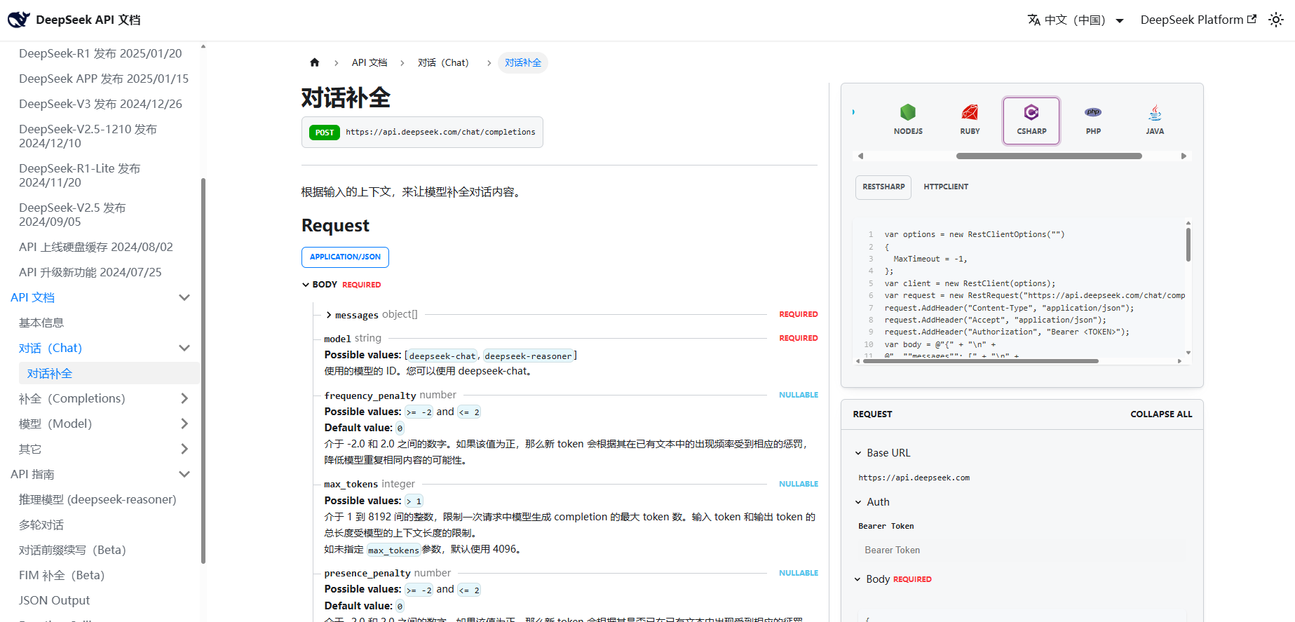Expand the 模型 (Model) sidebar chevron

[x=184, y=424]
